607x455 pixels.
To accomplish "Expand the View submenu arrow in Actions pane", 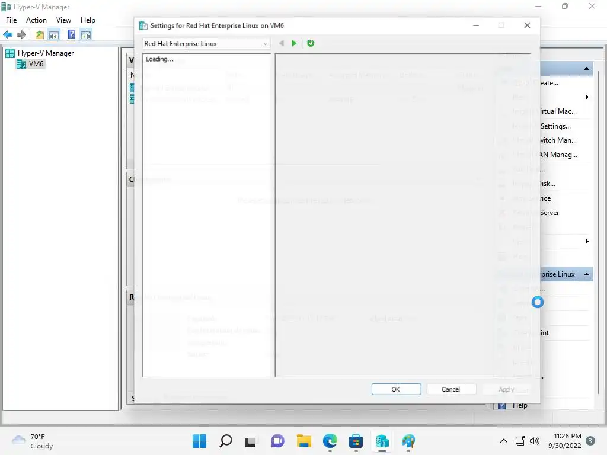I will click(587, 242).
